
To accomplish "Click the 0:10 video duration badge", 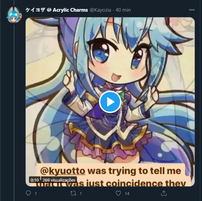I will pos(35,180).
